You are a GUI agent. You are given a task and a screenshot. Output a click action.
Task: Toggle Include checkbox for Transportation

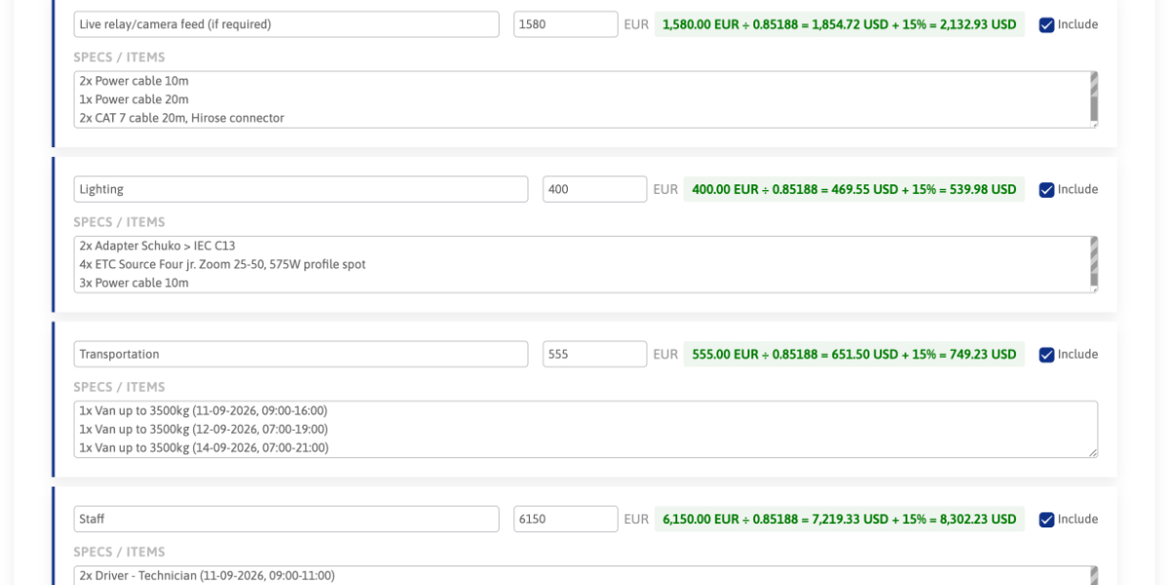point(1047,354)
